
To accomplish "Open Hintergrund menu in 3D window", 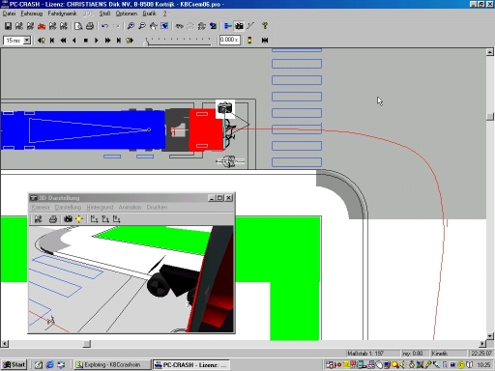I will (x=100, y=208).
